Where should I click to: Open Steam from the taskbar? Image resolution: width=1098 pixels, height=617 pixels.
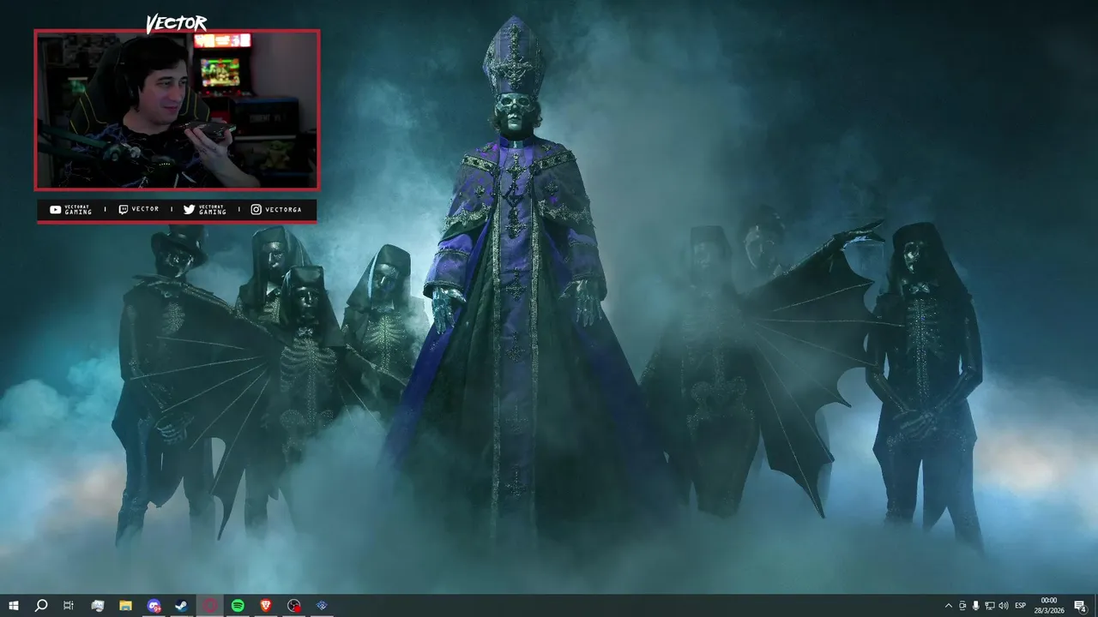182,606
